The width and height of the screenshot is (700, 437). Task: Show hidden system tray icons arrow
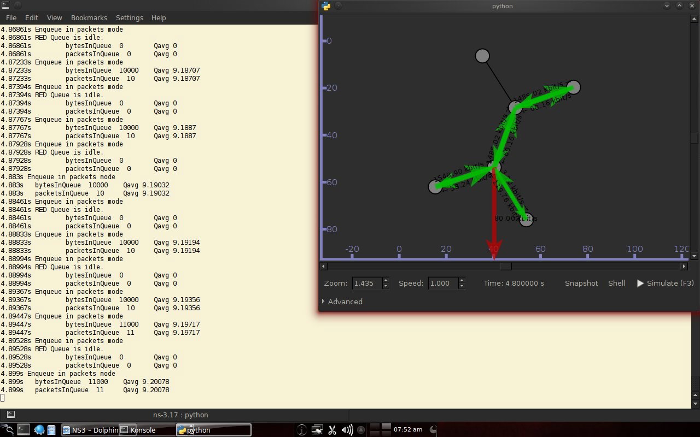[361, 430]
